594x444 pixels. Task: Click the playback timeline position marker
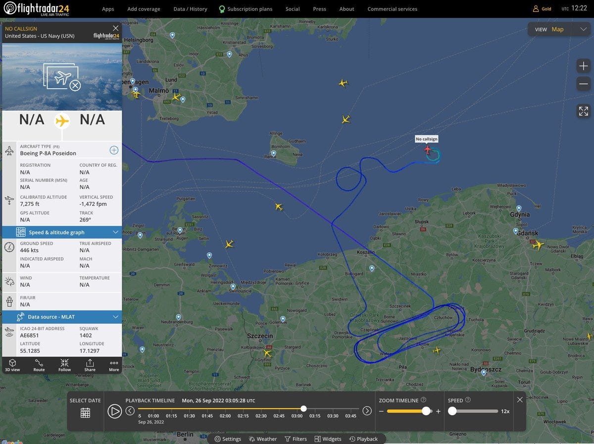click(x=303, y=409)
